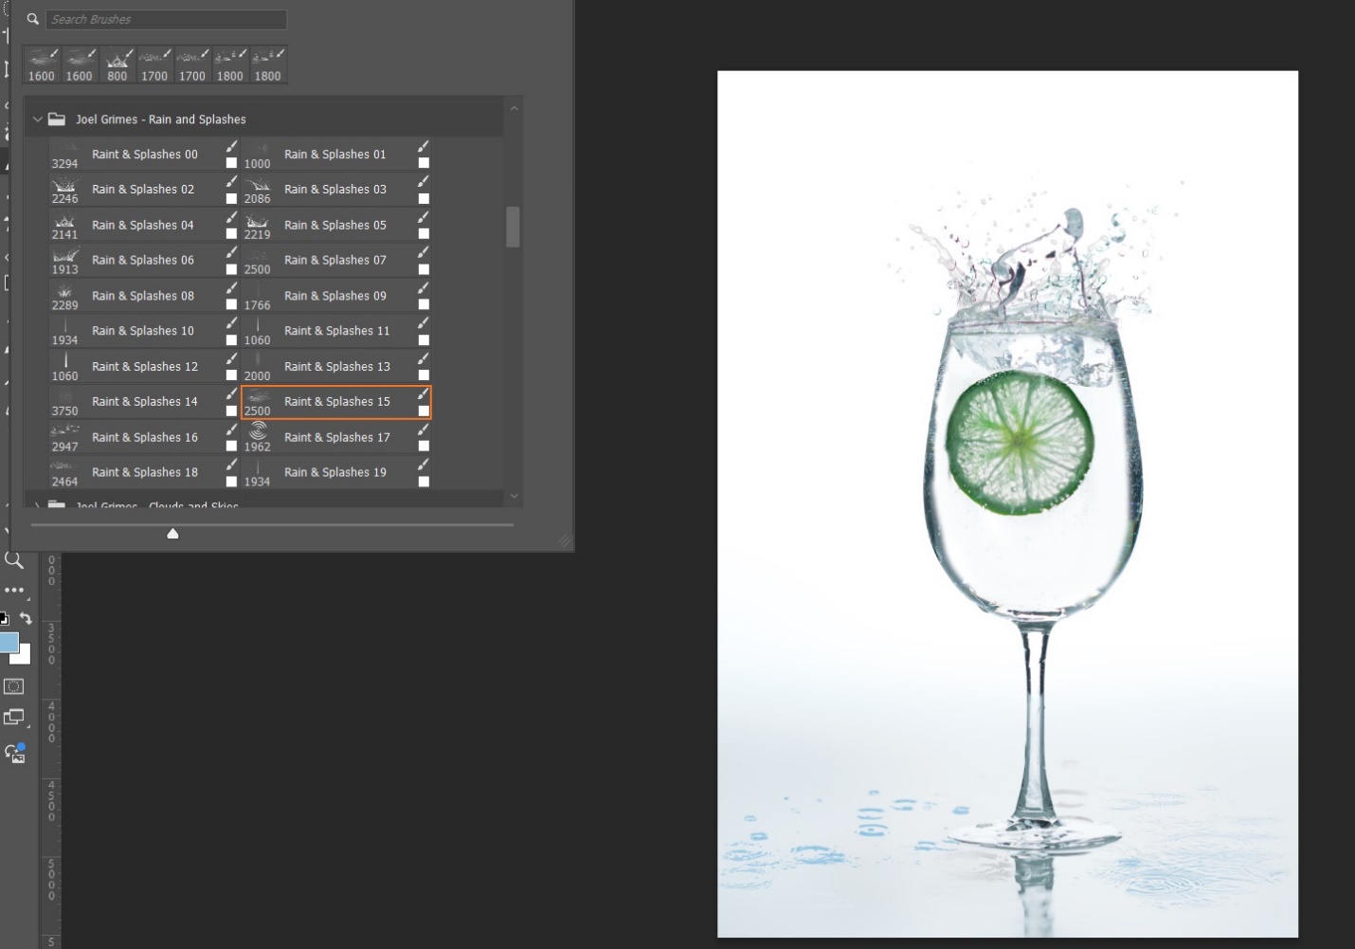Reset to default black and white colors
1355x949 pixels.
tap(4, 618)
